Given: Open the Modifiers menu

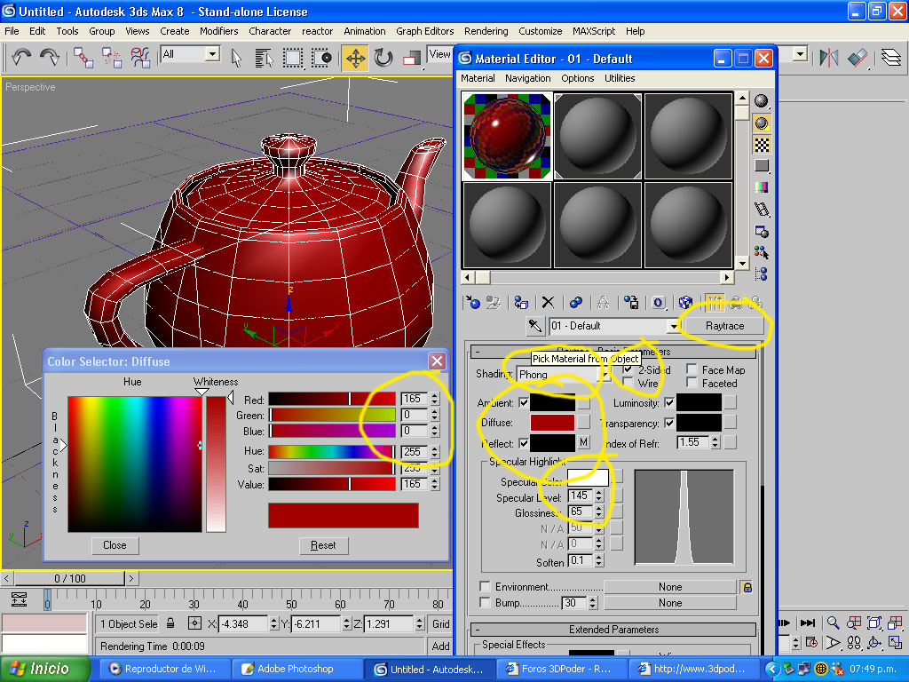Looking at the screenshot, I should point(218,31).
